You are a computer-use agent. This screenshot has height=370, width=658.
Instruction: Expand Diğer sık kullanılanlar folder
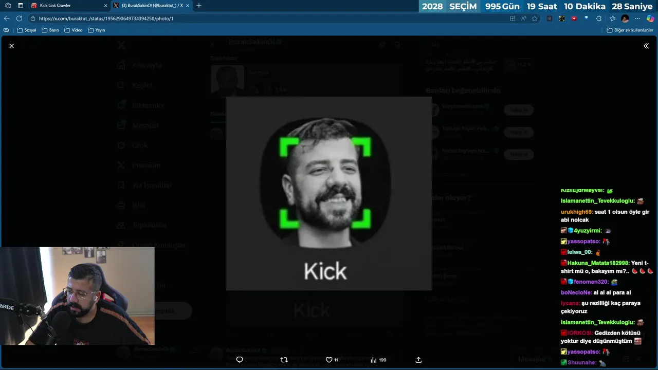point(630,30)
